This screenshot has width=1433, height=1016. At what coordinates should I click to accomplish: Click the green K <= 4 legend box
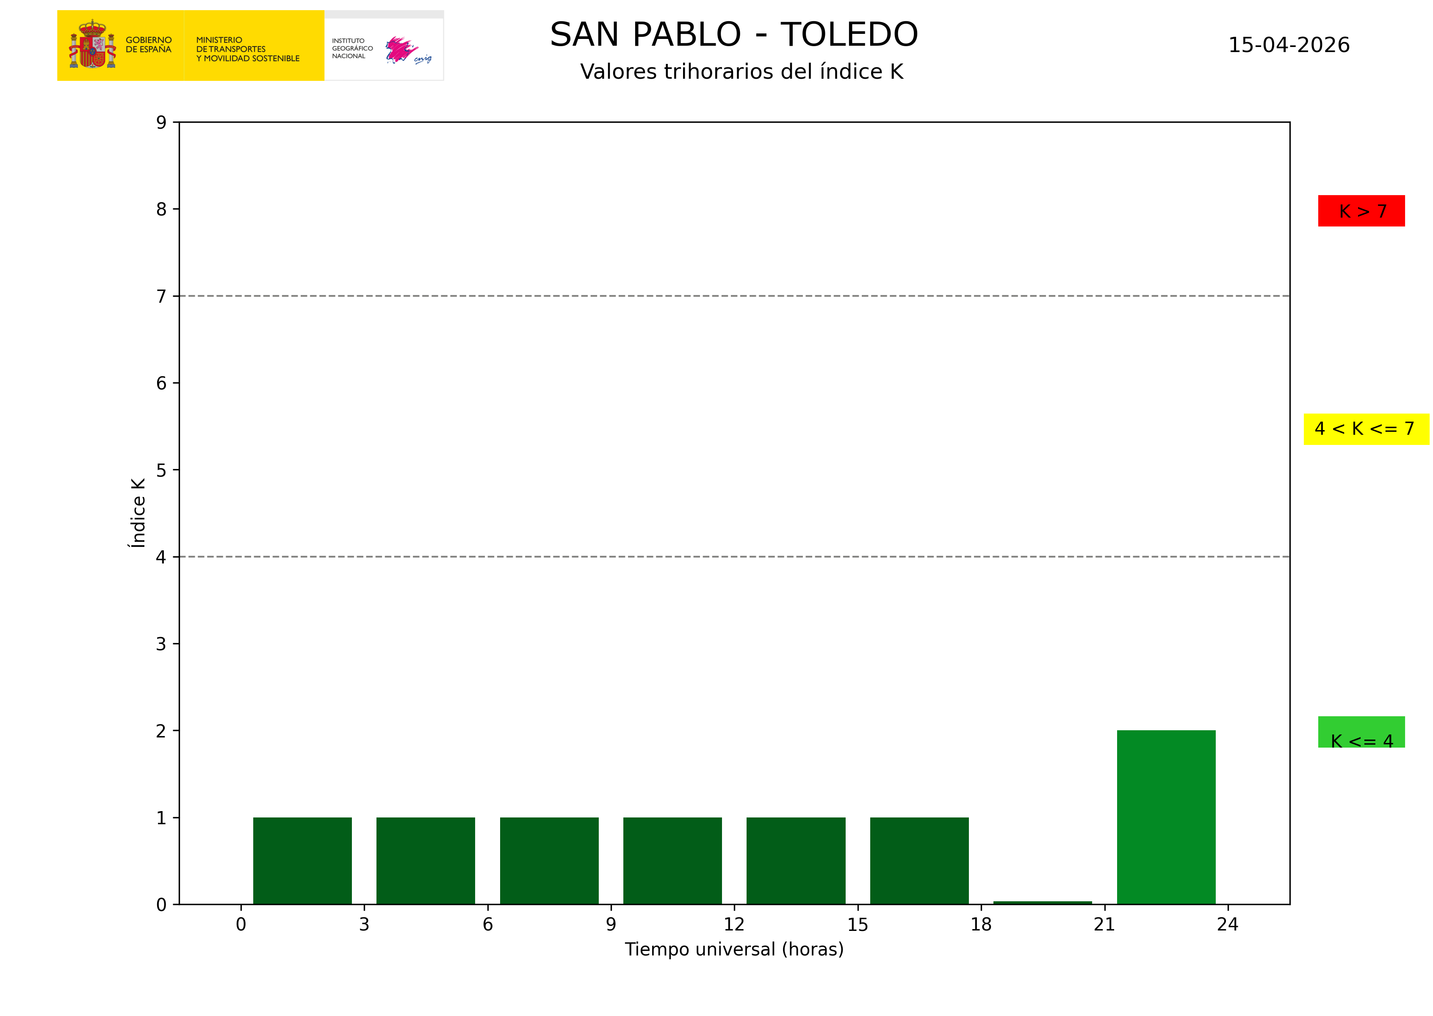point(1361,732)
